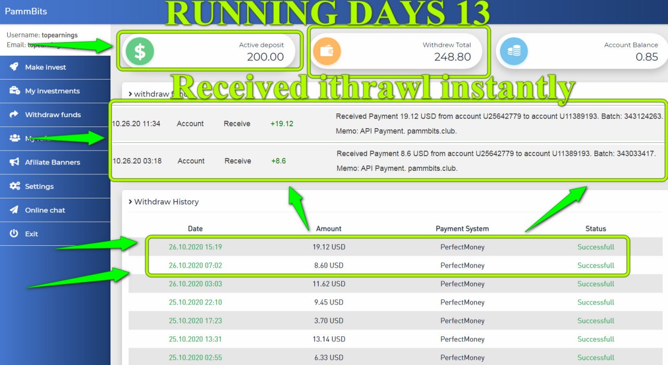Viewport: 668px width, 365px height.
Task: Click the 8.60 USD amount cell
Action: coord(329,266)
